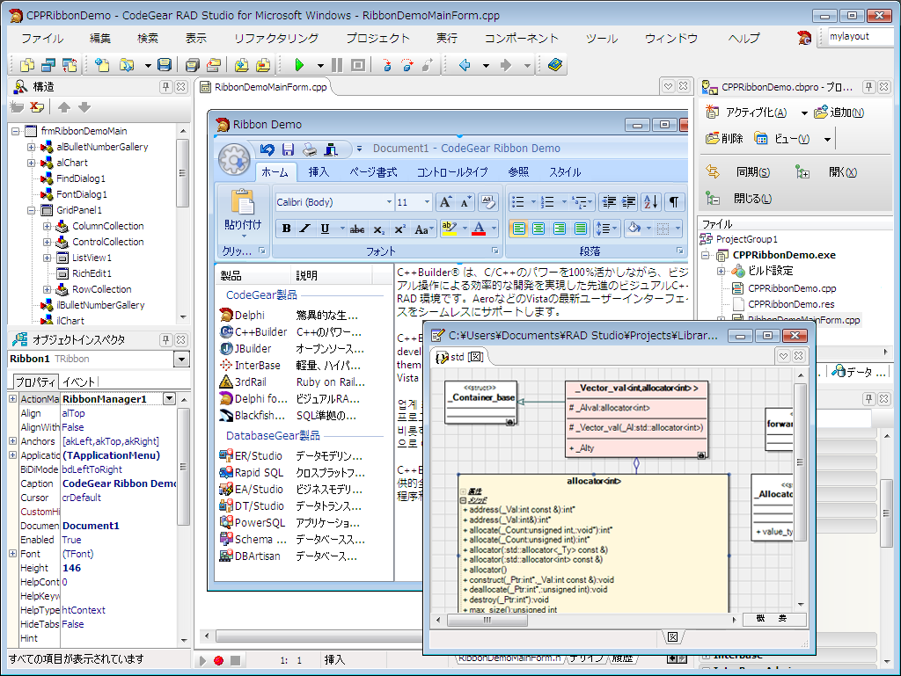
Task: Apply superscript formatting in the ribbon
Action: (x=399, y=229)
